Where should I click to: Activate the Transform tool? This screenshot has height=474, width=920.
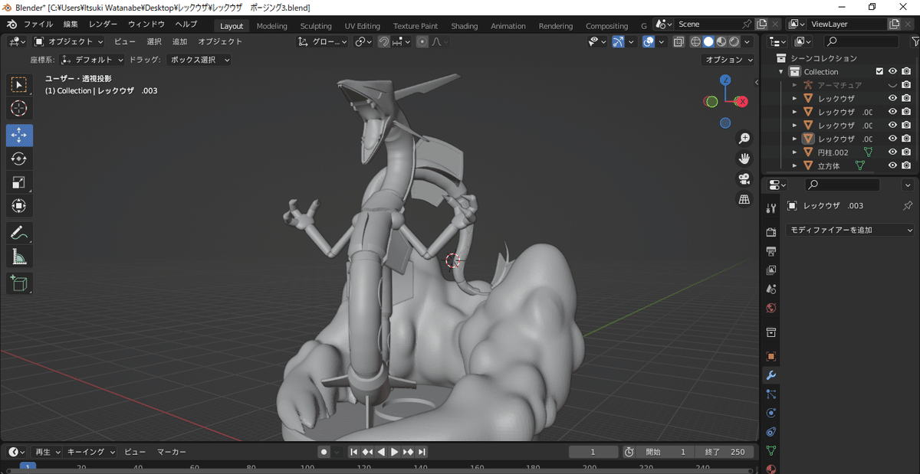19,206
